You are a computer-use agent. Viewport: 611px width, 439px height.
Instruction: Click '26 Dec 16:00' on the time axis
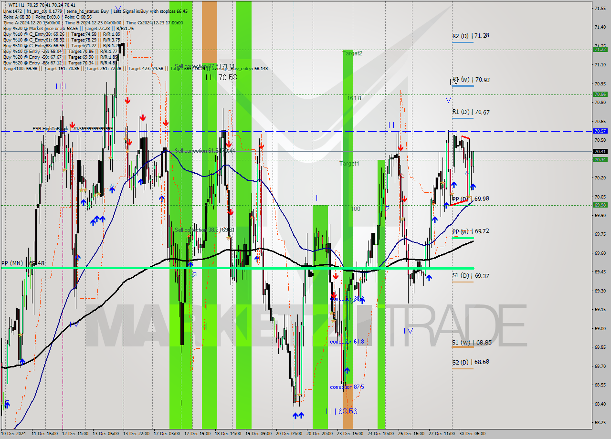(411, 434)
